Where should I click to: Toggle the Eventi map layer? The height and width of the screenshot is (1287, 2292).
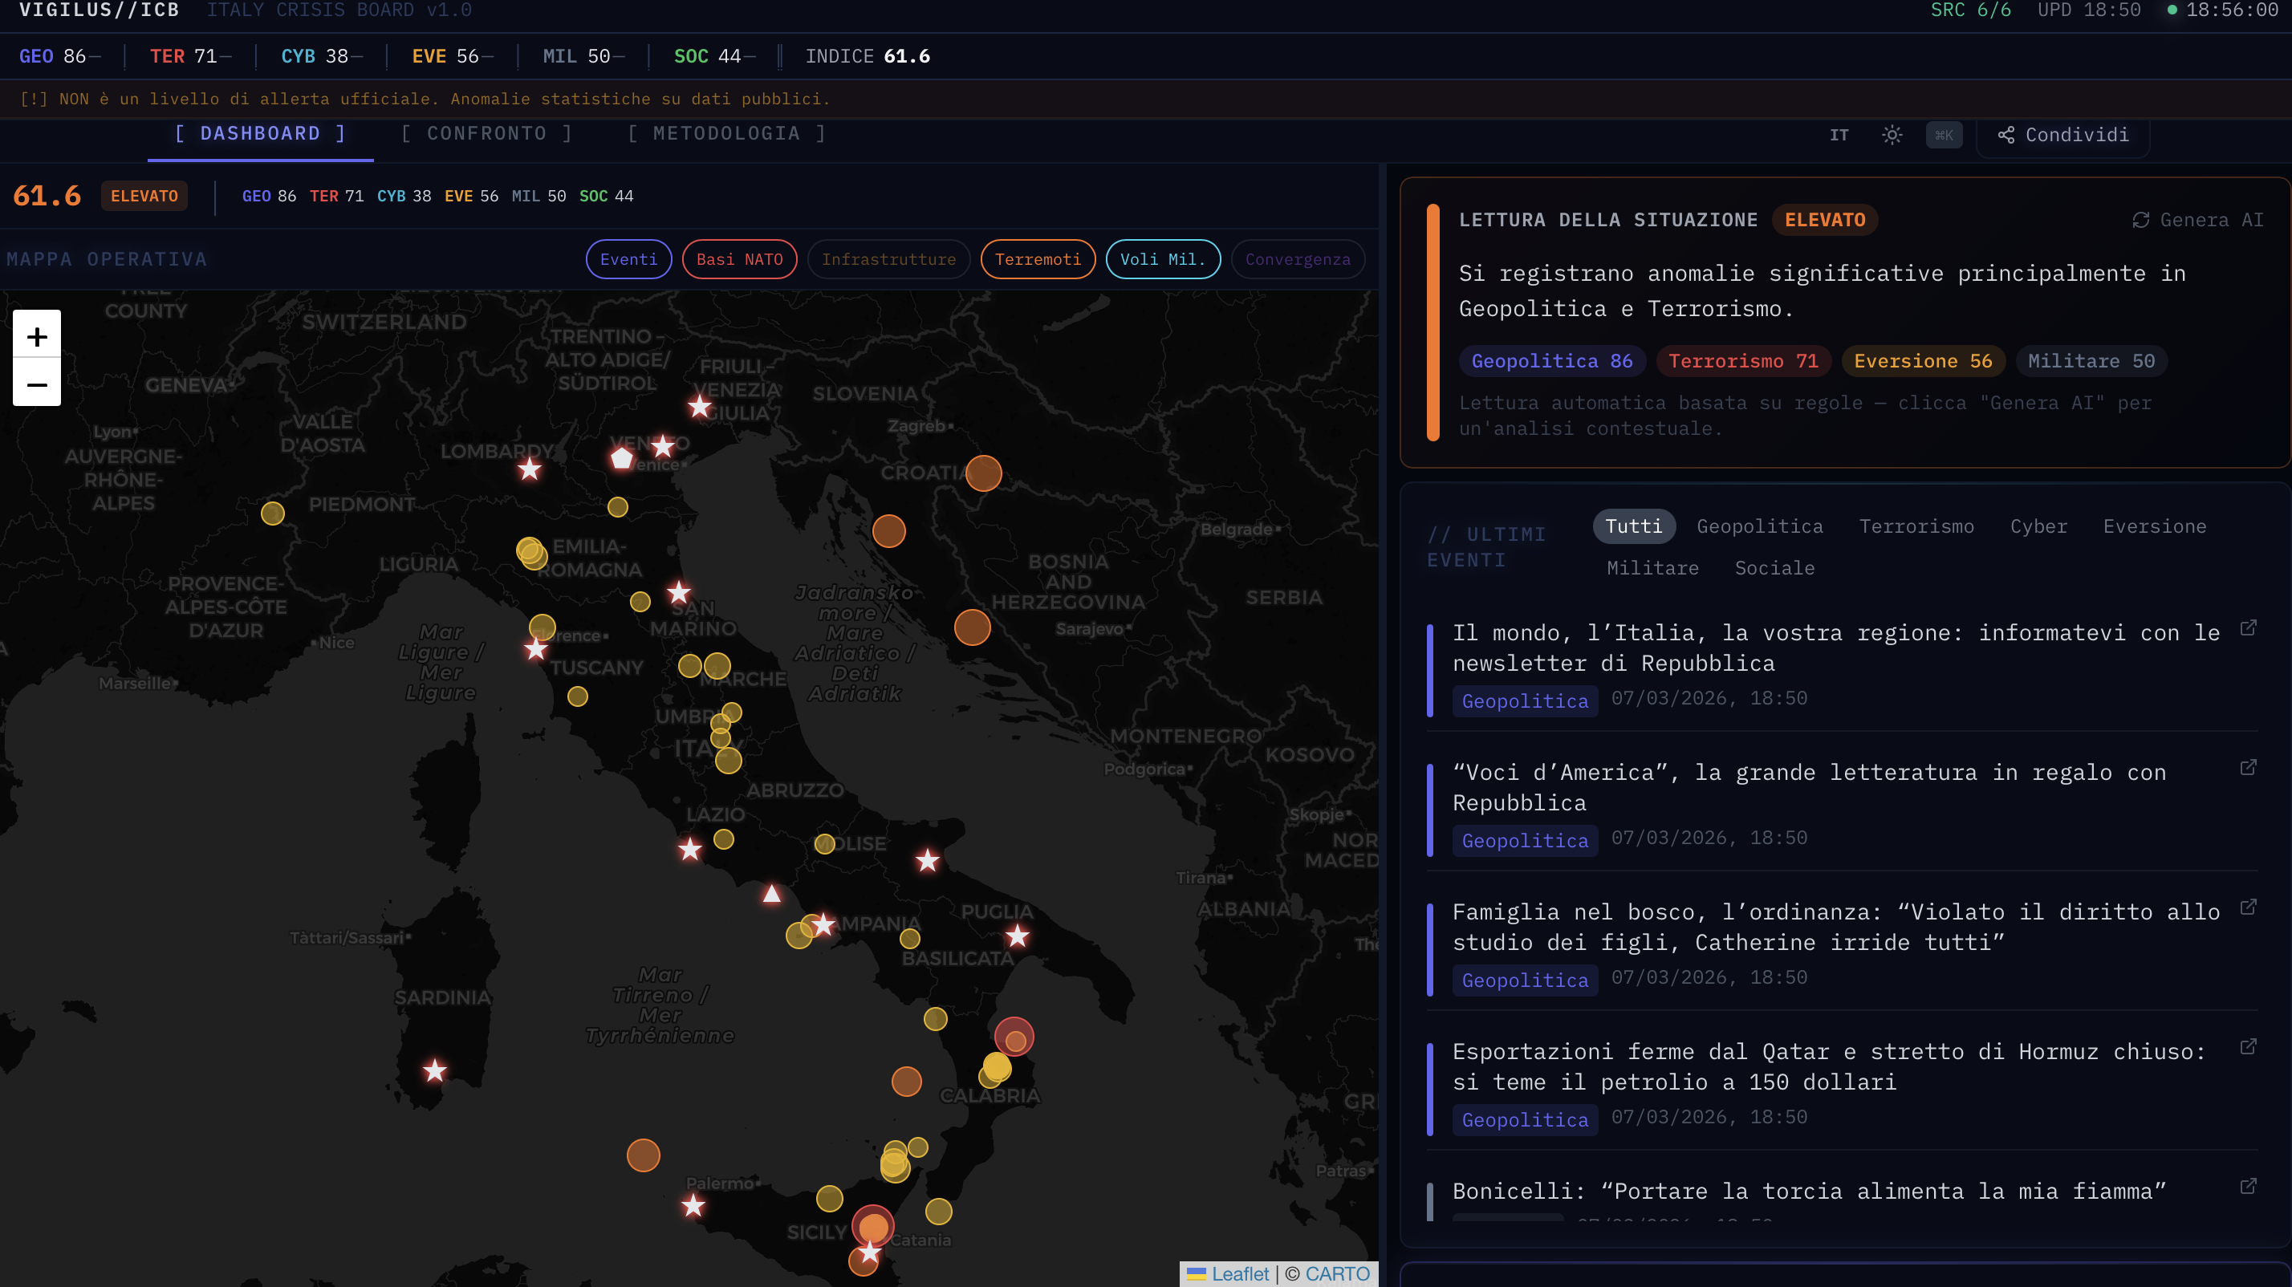tap(628, 259)
